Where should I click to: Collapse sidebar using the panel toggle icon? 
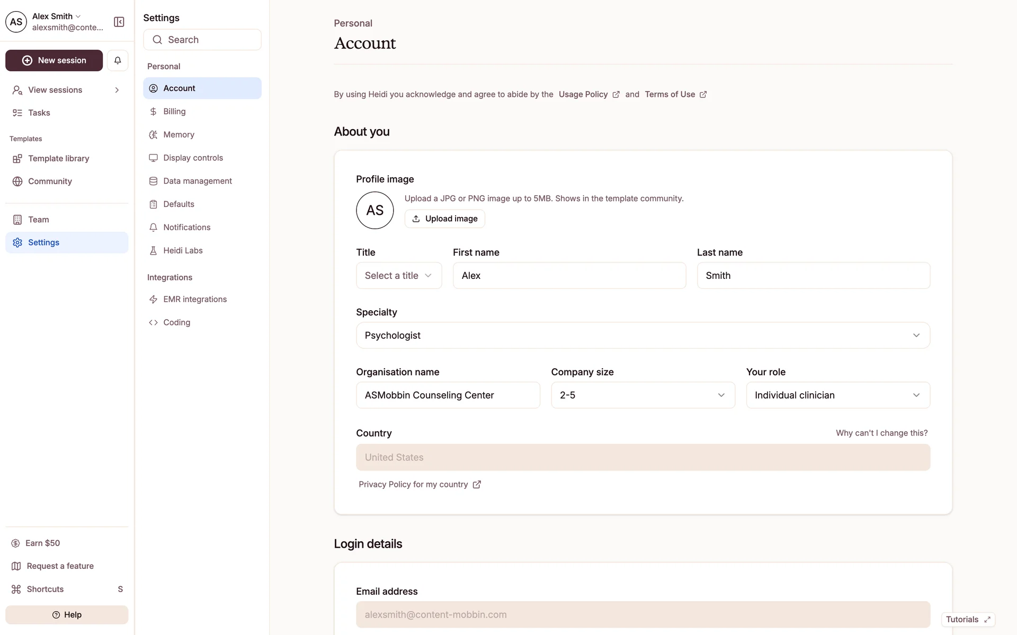click(119, 22)
